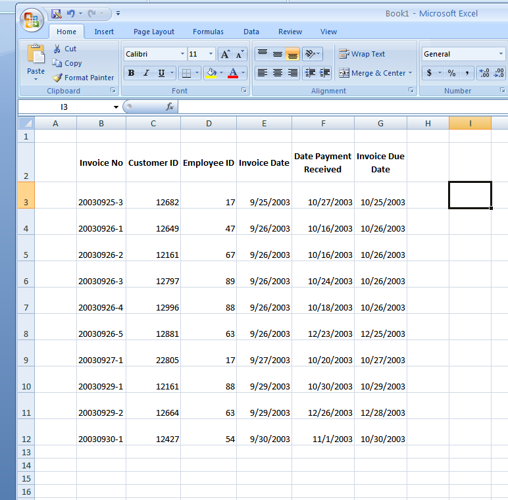Screen dimensions: 508x500
Task: Open the Office Button menu
Action: tap(32, 20)
